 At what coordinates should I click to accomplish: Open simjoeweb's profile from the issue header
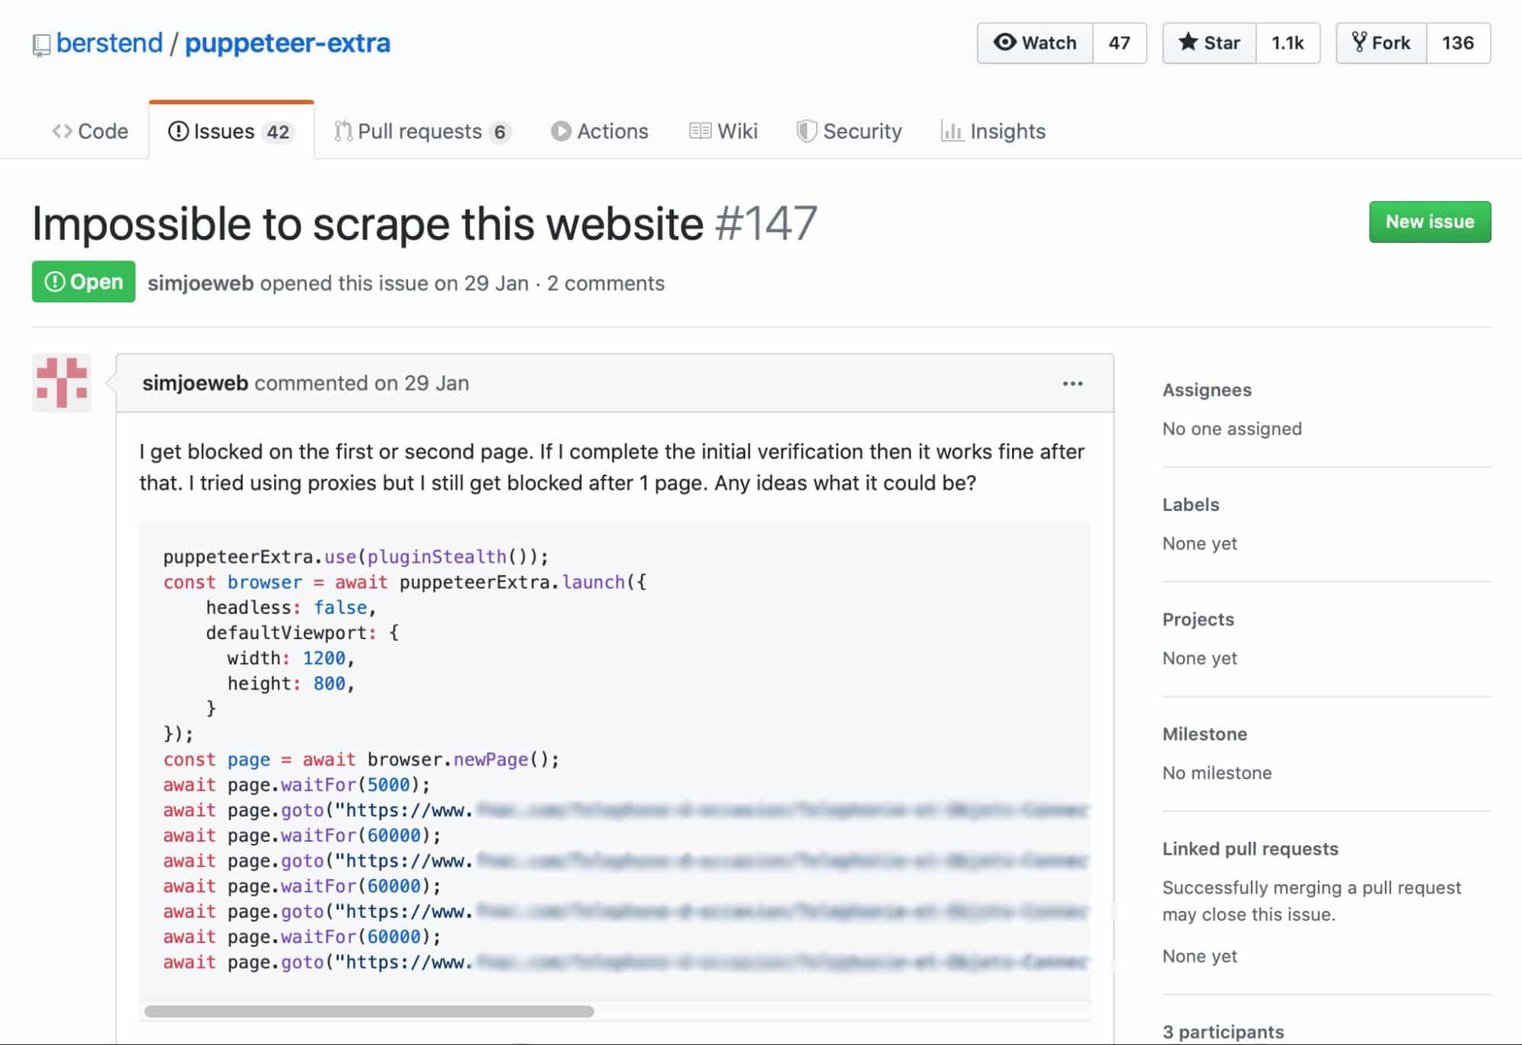(x=200, y=283)
